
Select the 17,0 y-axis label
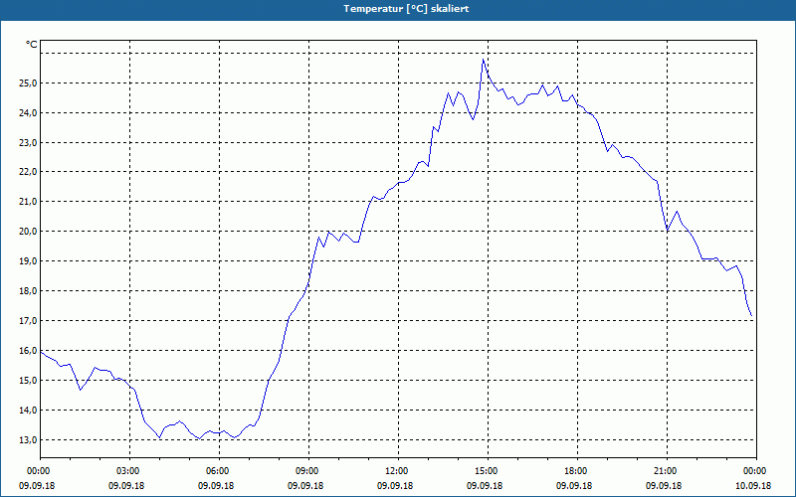pos(28,320)
